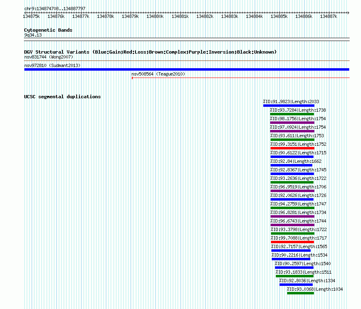Click green bar under %ID:93.7284|Length:1738

click(292, 114)
